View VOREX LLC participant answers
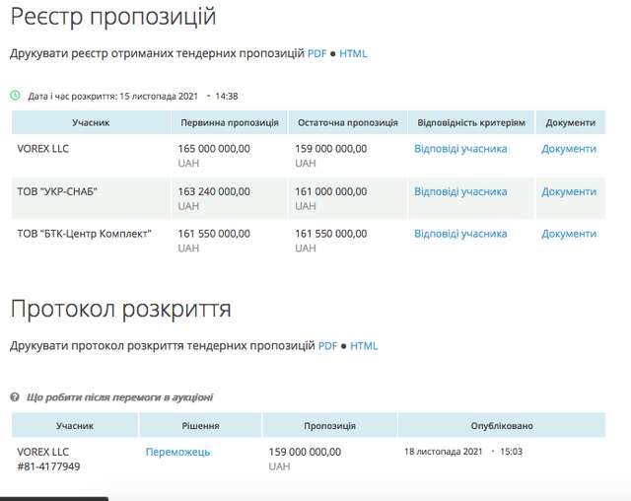The image size is (631, 501). tap(460, 149)
